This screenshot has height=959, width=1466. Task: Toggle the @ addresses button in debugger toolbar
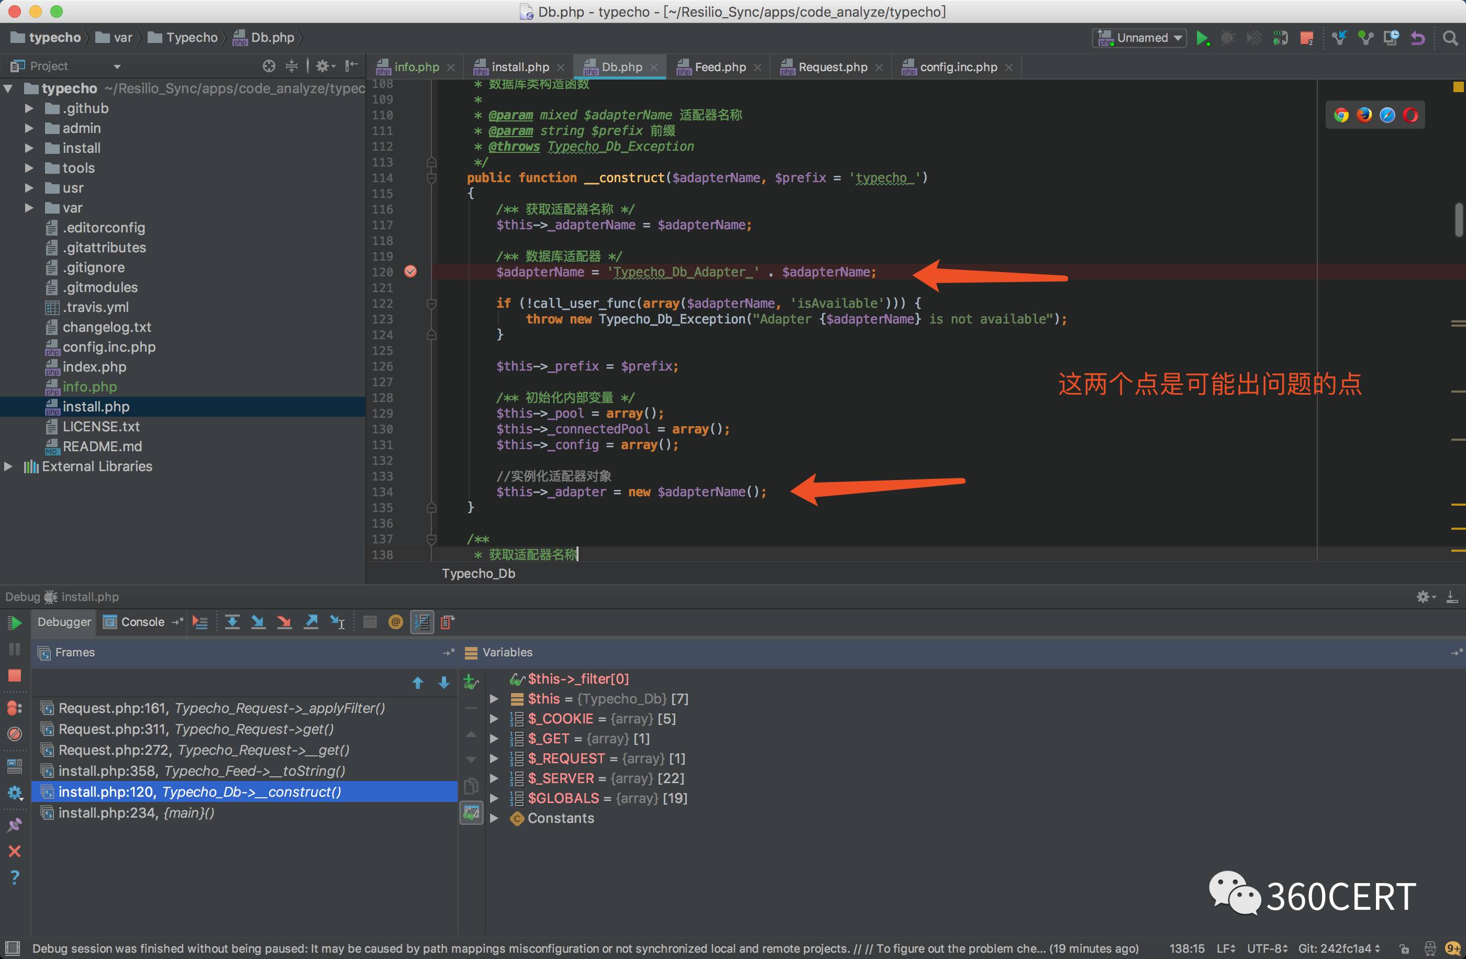[x=396, y=622]
